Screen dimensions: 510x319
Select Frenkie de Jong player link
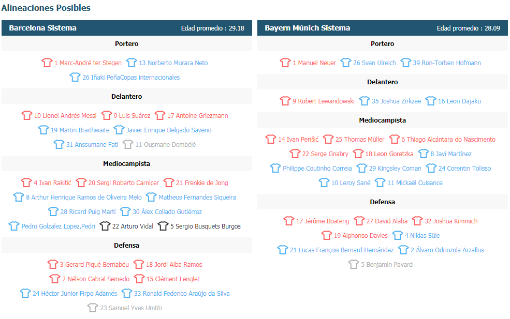202,183
